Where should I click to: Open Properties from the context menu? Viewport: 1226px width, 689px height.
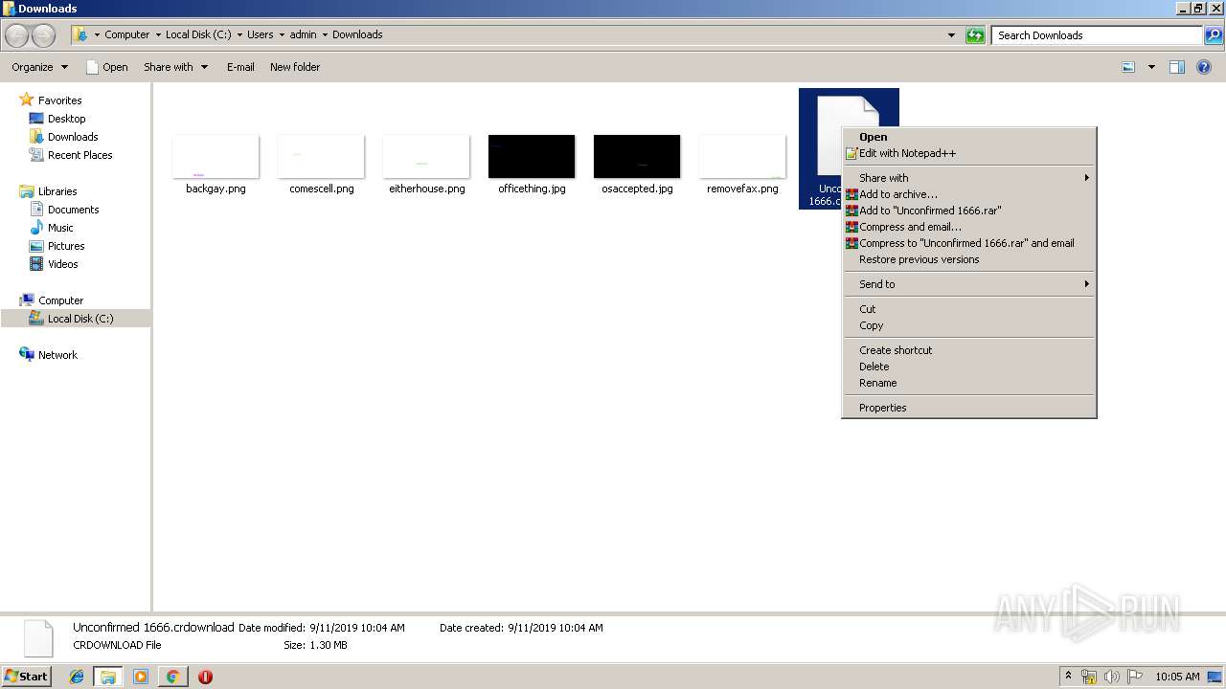968,408
